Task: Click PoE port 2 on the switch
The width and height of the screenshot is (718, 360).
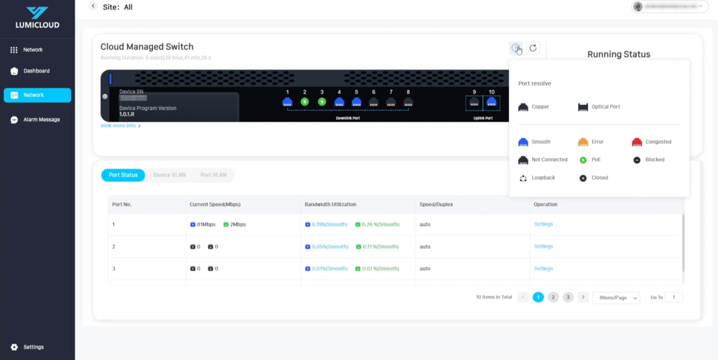Action: [304, 101]
